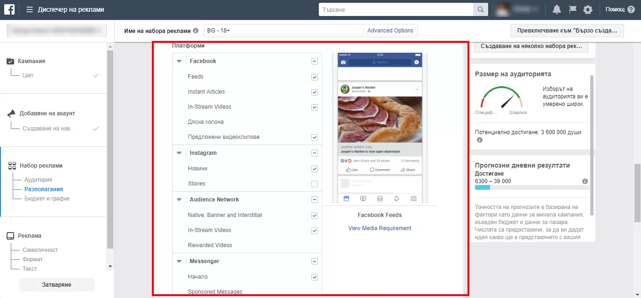Collapse the Facebook placements section

(x=179, y=61)
